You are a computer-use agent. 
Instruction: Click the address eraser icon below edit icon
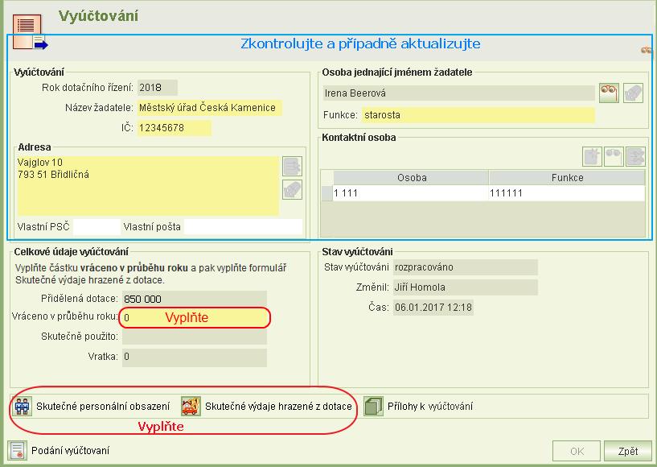[292, 190]
